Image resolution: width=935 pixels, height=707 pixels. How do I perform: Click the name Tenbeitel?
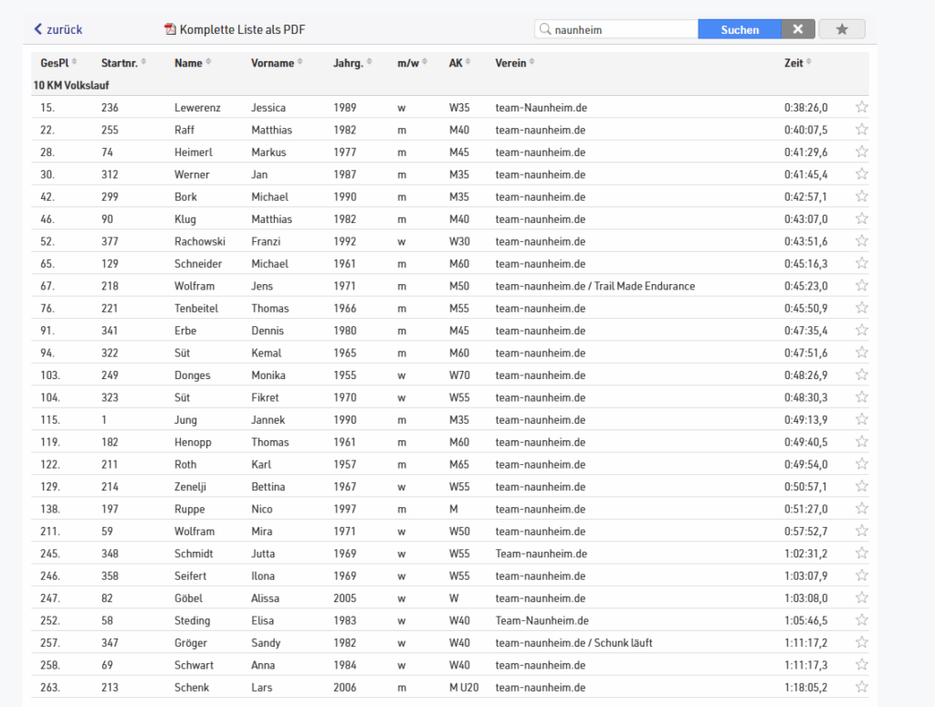pos(196,309)
